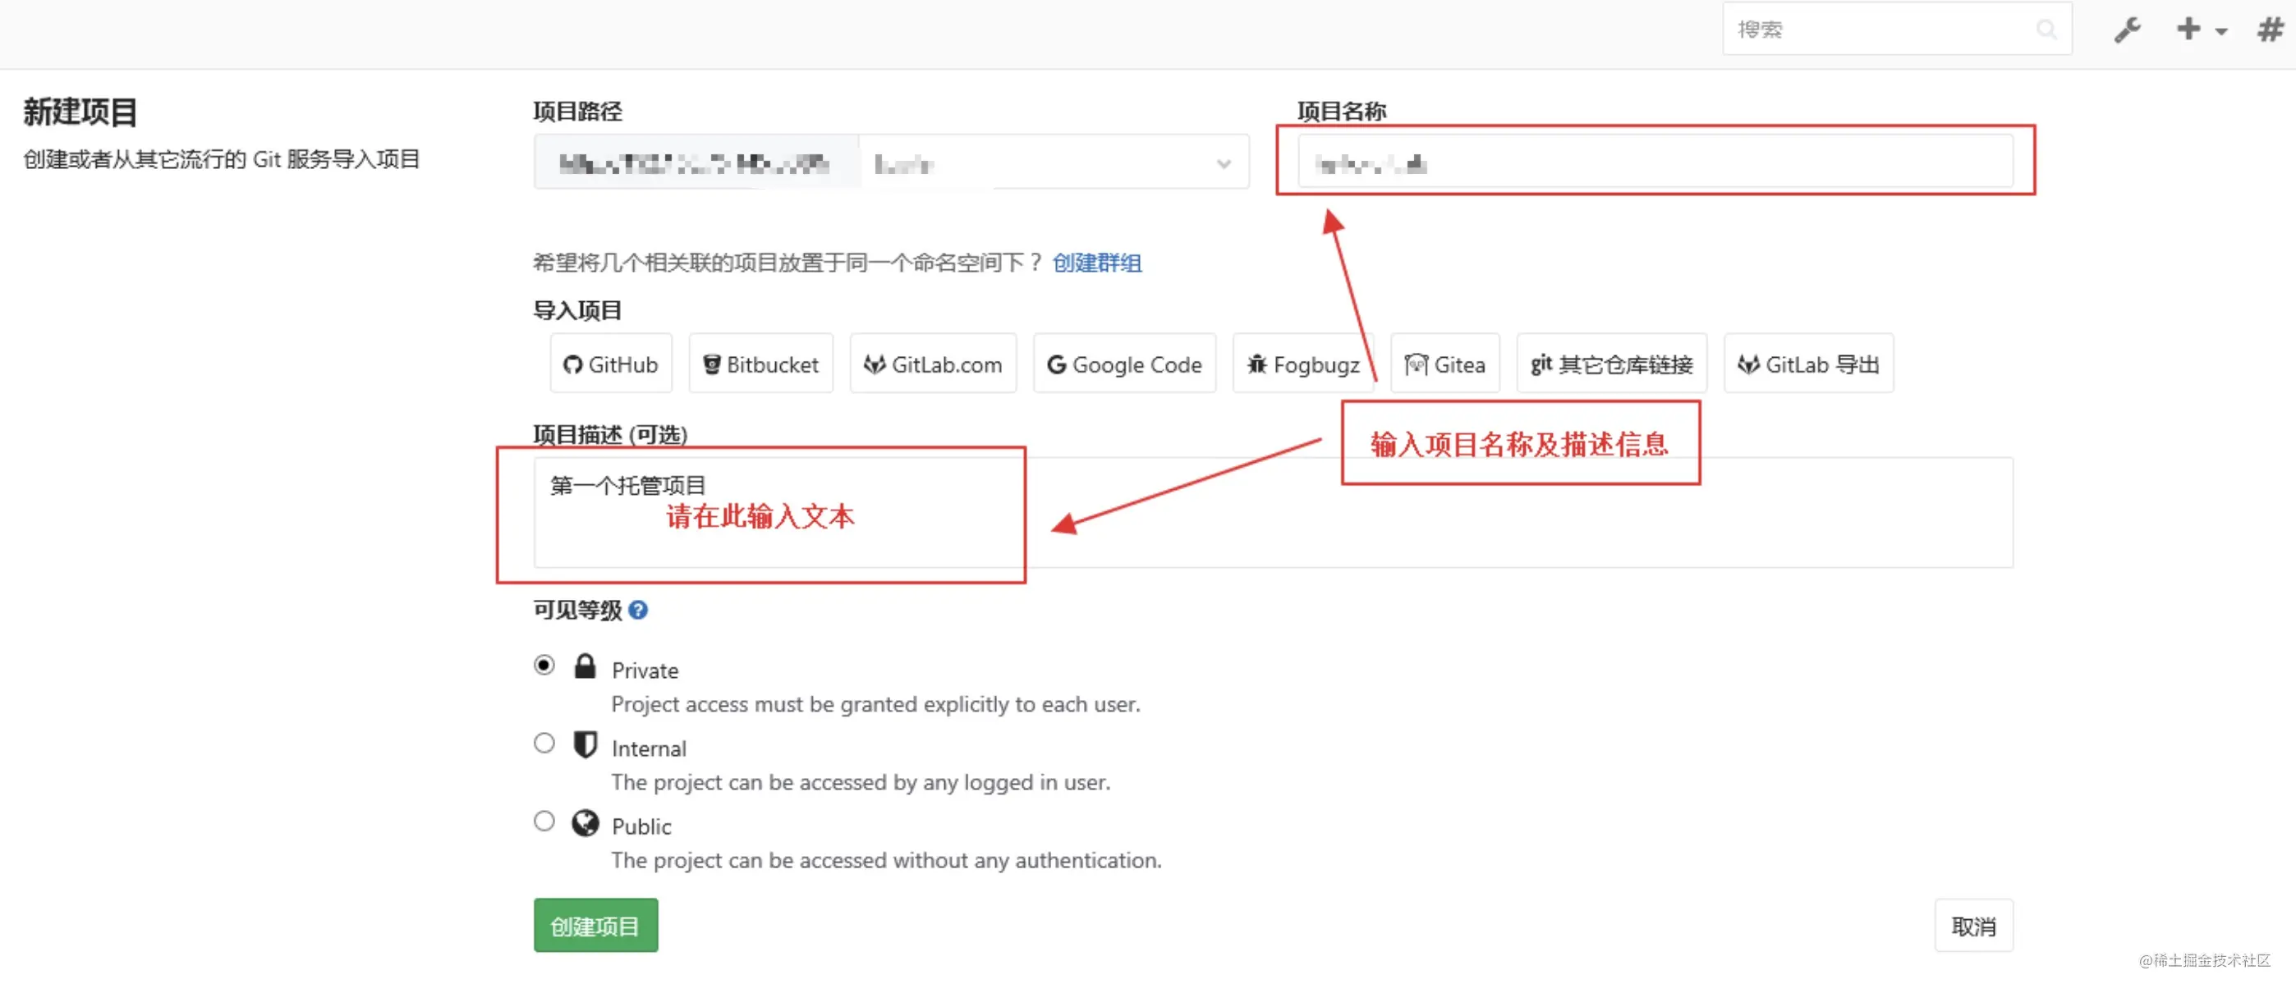This screenshot has width=2296, height=993.
Task: Click the admin wrench icon
Action: [2127, 30]
